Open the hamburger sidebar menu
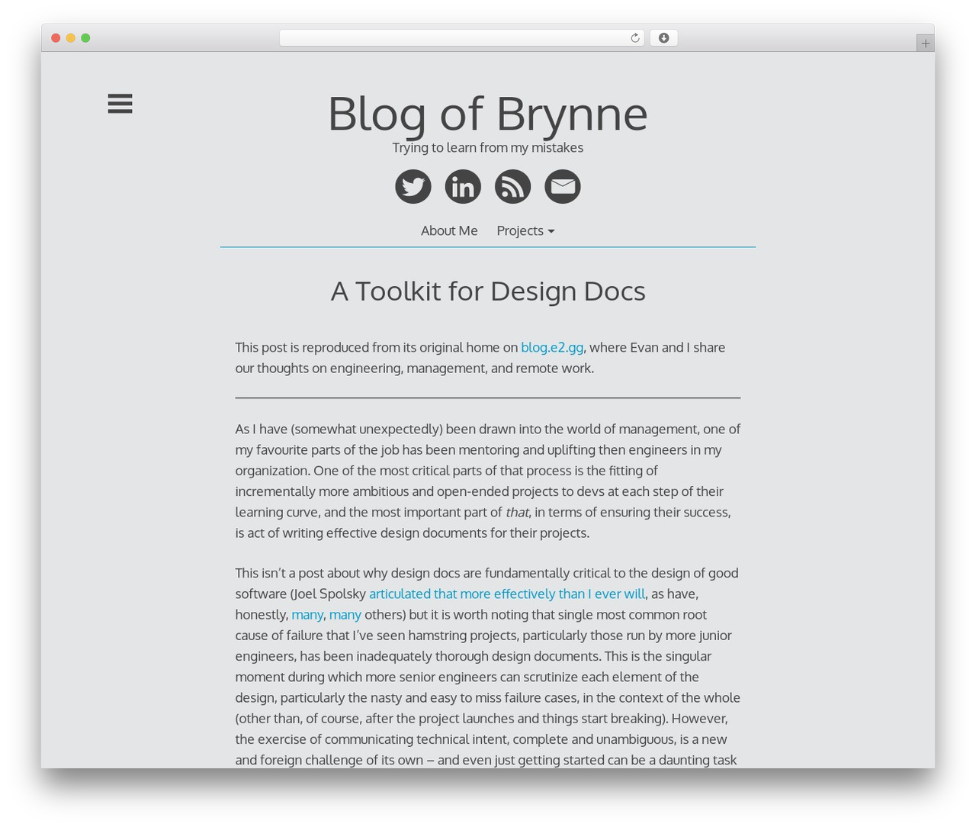This screenshot has width=976, height=827. pos(120,104)
